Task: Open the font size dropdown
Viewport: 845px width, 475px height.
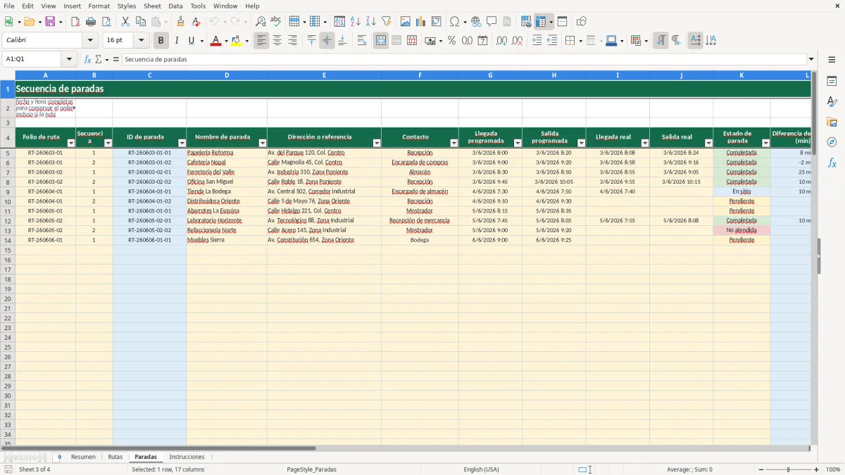Action: click(141, 41)
